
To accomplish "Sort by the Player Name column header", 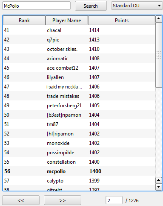I will 67,21.
